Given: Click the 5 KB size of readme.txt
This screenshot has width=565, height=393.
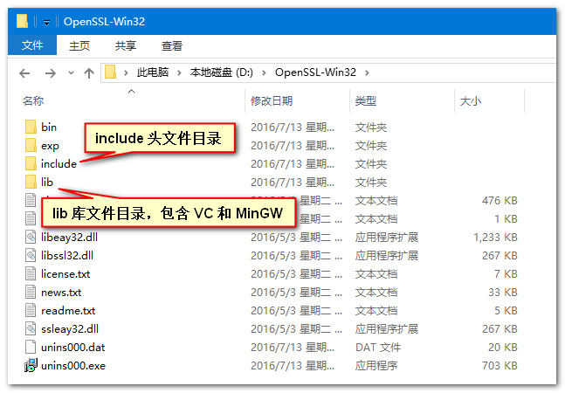Looking at the screenshot, I should [x=506, y=311].
